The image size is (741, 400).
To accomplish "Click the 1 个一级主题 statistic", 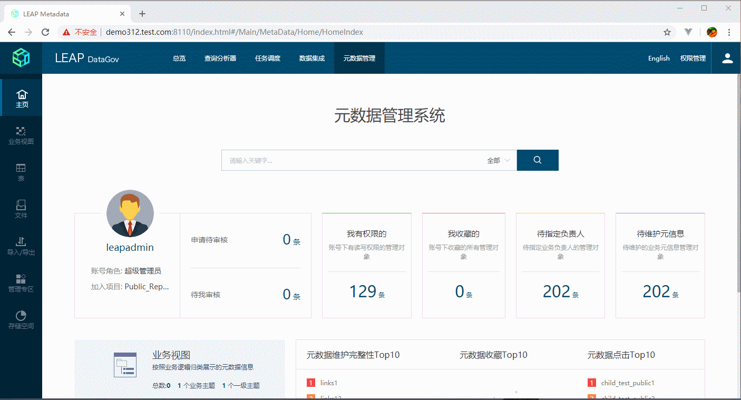I will 241,386.
